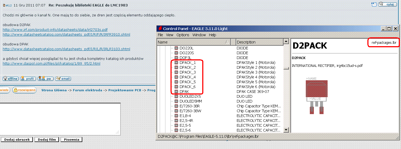Image resolution: width=401 pixels, height=149 pixels.
Task: Click the quotation mark icon beside cytuj
Action: pos(374,4)
